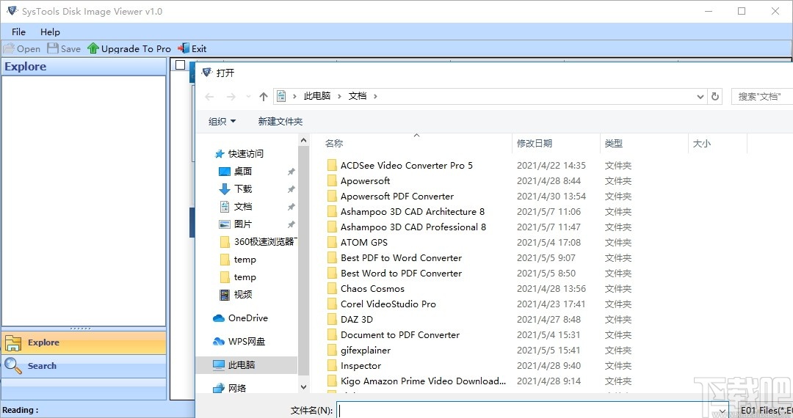Select the DAZ 3D folder
793x418 pixels.
tap(357, 320)
